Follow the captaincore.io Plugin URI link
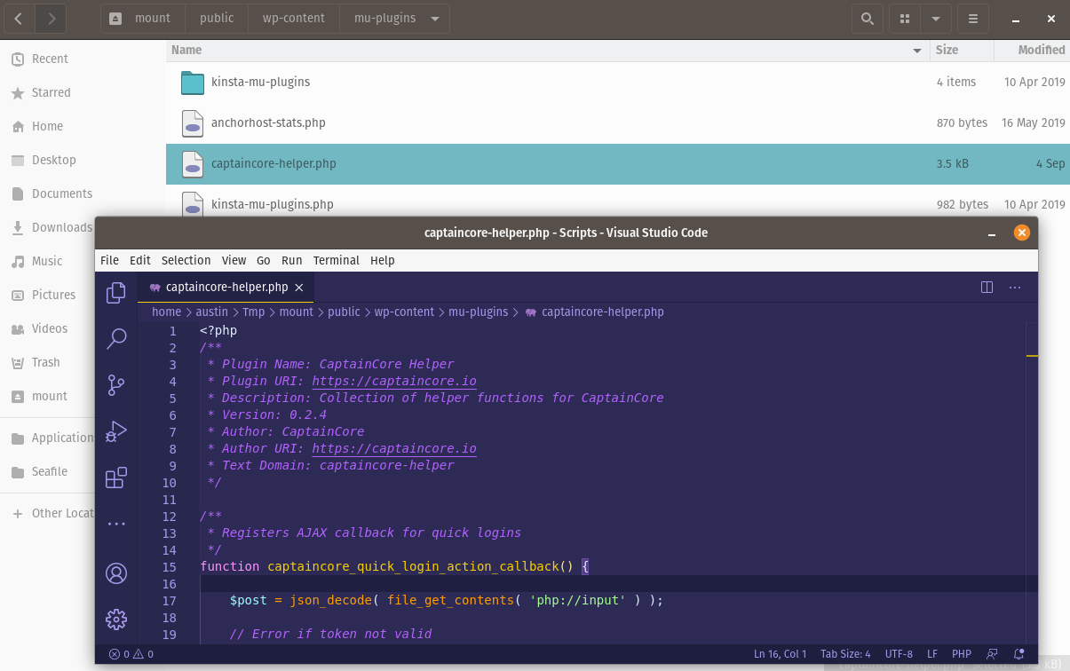 coord(393,381)
